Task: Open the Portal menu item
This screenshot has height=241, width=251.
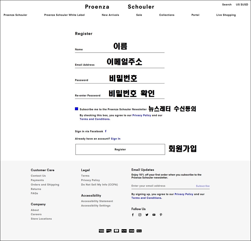Action: coord(195,15)
